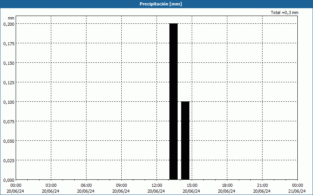Click the 0,000 y-axis value
Screen dimensions: 313x195
[x=9, y=180]
